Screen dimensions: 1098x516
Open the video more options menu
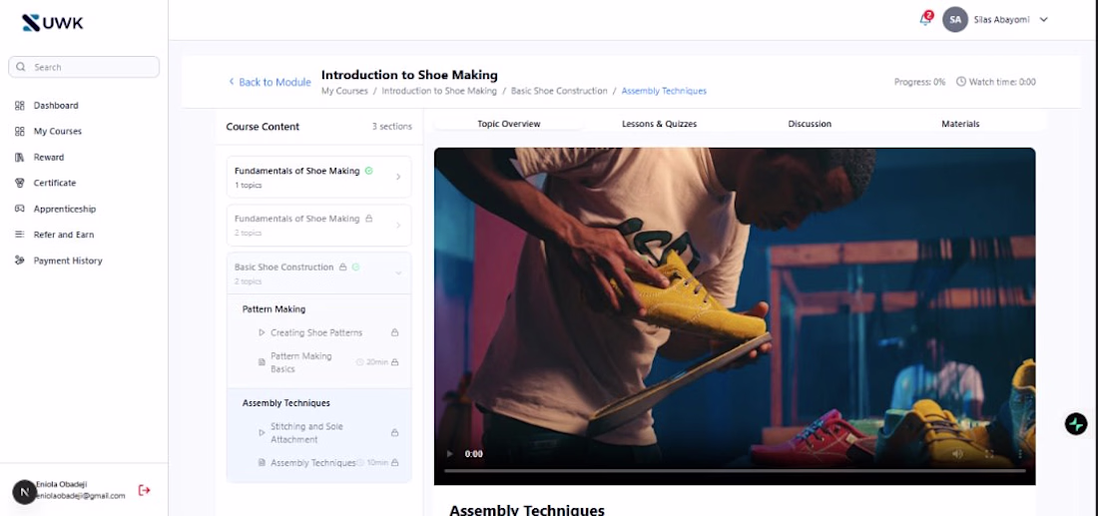pos(1019,454)
